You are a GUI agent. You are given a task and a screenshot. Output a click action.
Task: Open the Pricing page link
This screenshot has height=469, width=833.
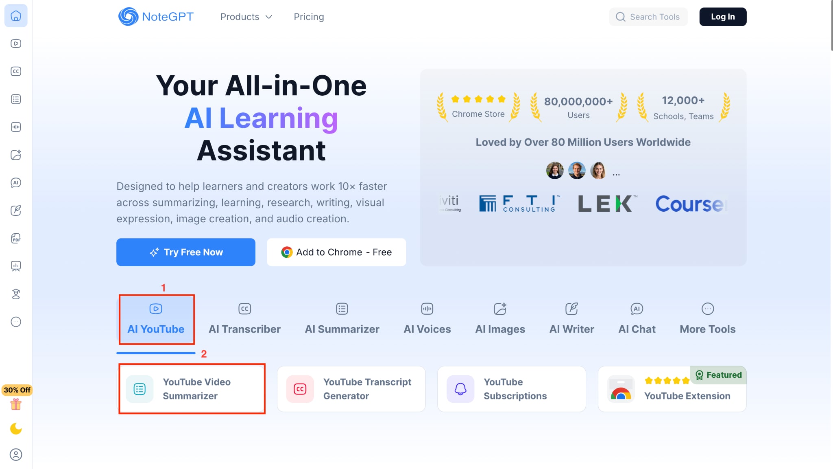pyautogui.click(x=309, y=17)
